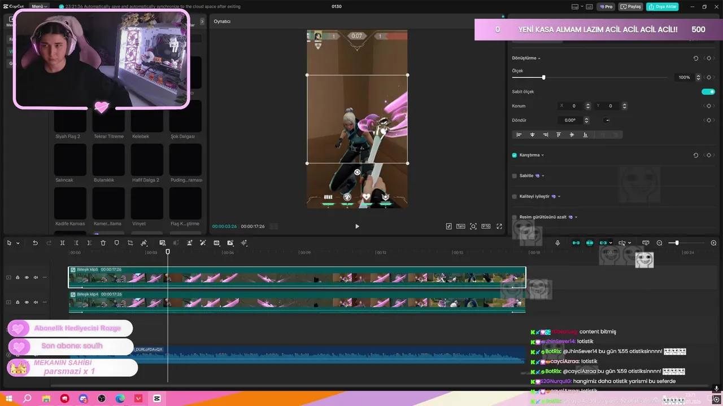Screen dimensions: 723x406
Task: Click the focus frame icon in player
Action: point(473,226)
